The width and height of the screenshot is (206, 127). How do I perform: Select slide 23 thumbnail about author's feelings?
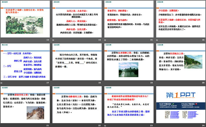point(129,105)
